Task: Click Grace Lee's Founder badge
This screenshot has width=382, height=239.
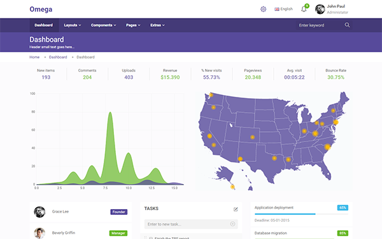Action: click(x=119, y=212)
